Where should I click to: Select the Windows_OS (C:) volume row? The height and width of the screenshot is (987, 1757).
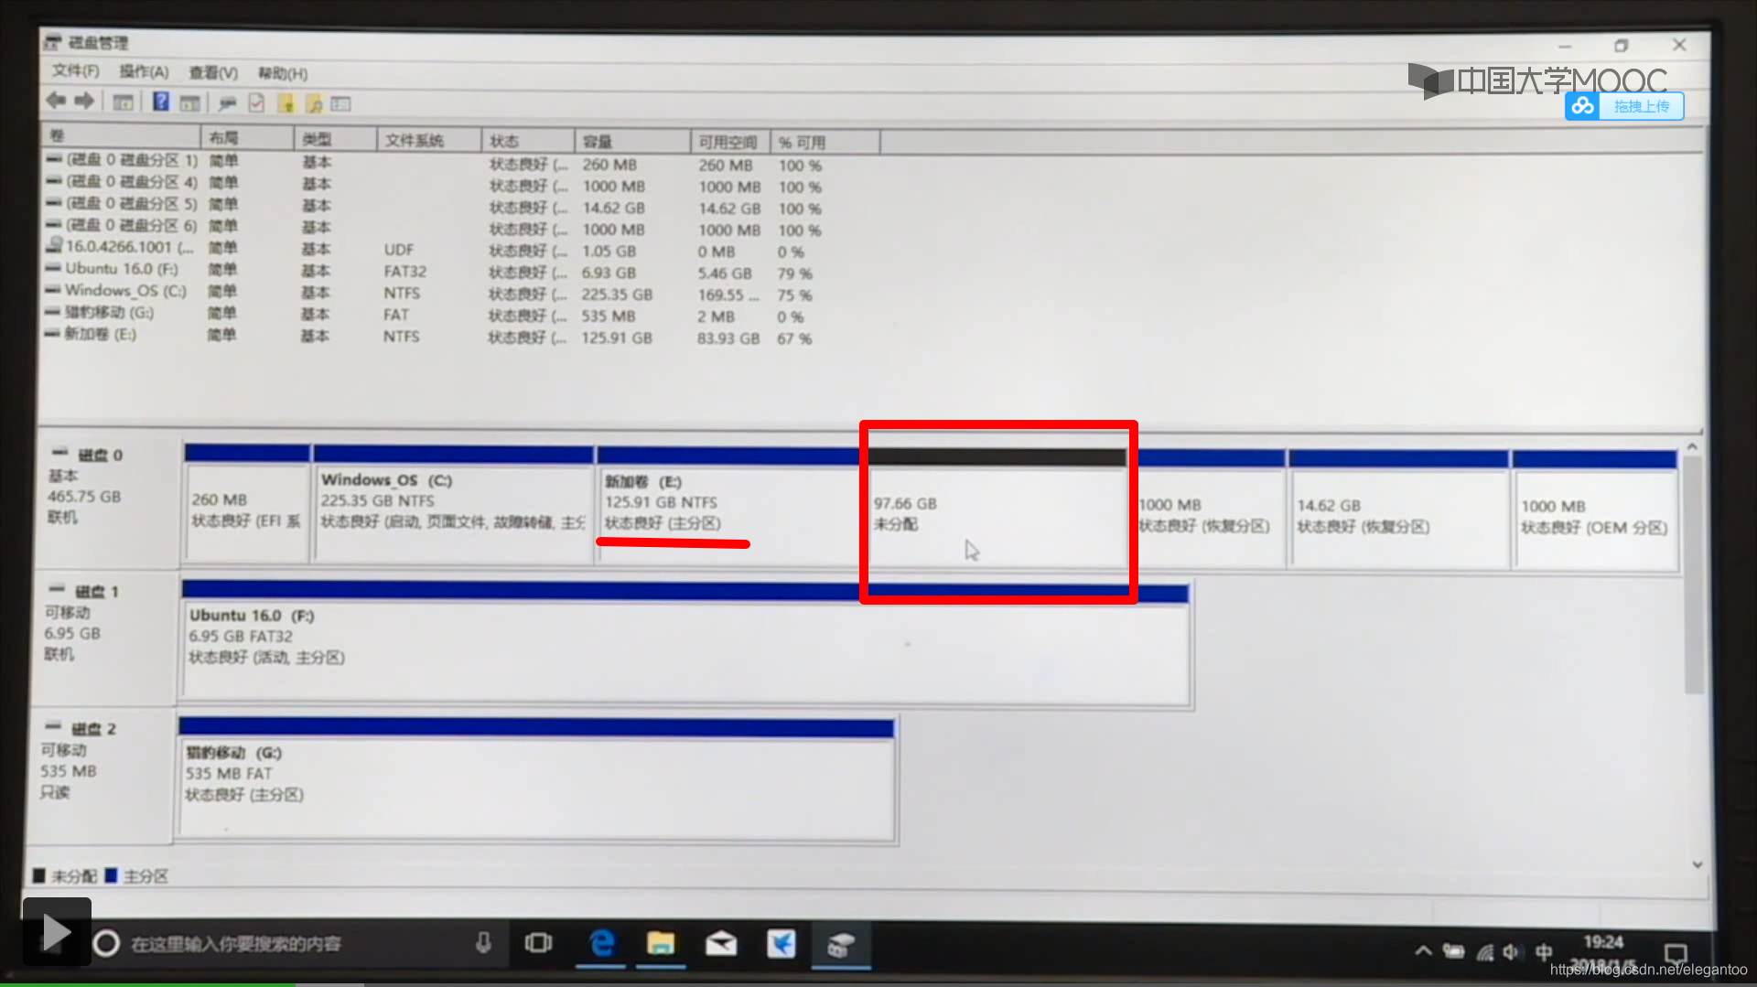pyautogui.click(x=435, y=293)
